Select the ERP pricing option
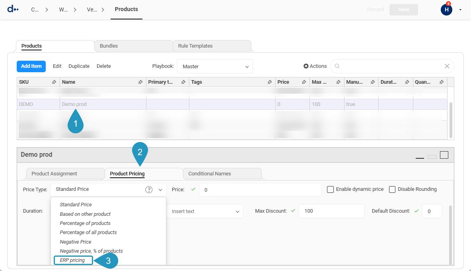Image resolution: width=471 pixels, height=271 pixels. [x=73, y=260]
